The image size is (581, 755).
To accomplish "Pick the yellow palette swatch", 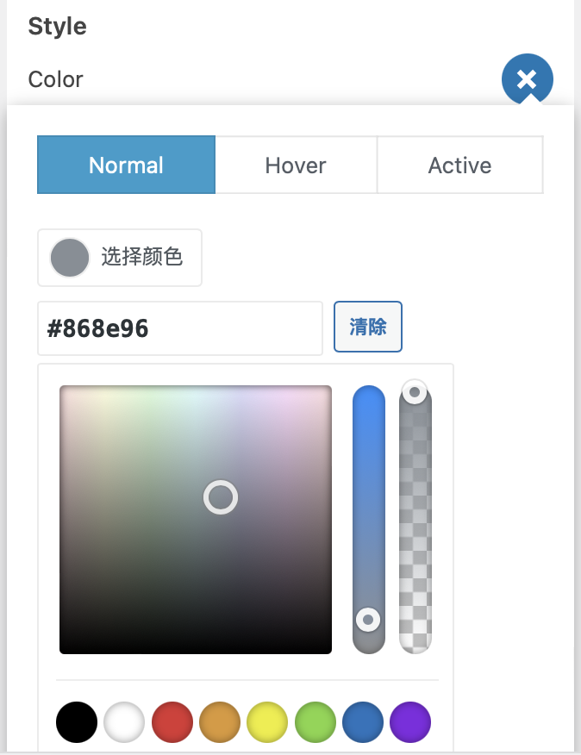I will coord(267,722).
